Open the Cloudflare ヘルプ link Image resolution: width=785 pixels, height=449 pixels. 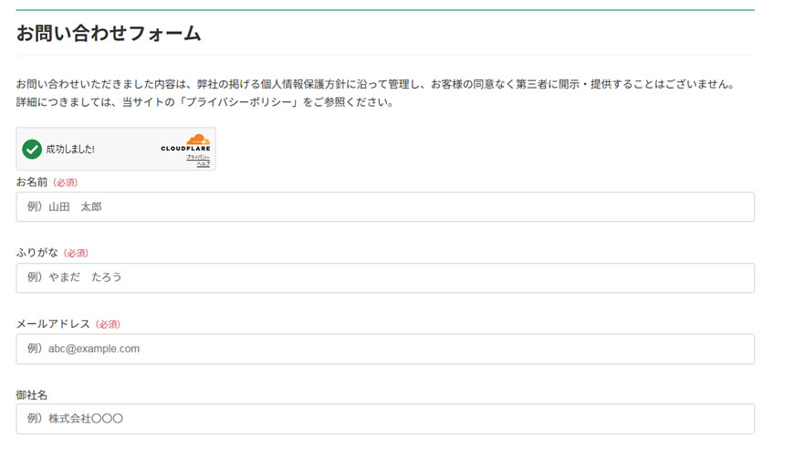click(203, 164)
